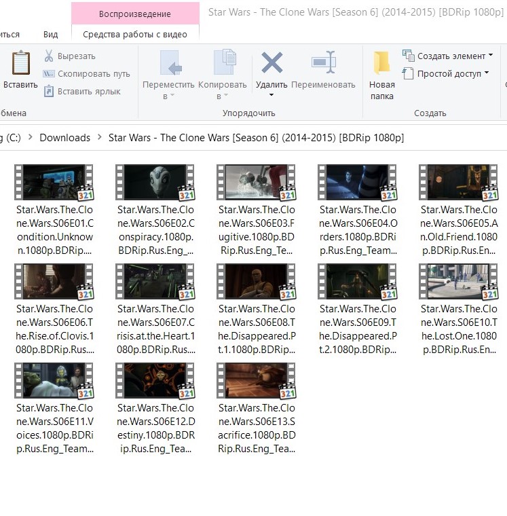Select S06E11 Voices video thumbnail
The image size is (507, 516).
[x=54, y=380]
